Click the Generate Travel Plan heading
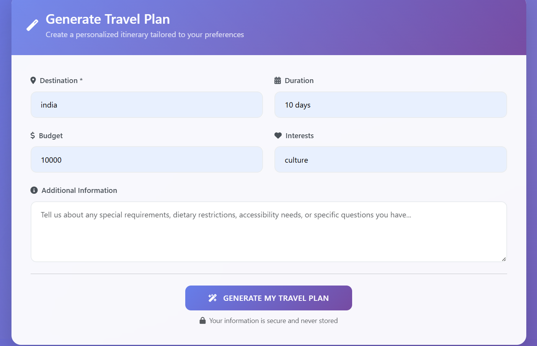 [108, 19]
